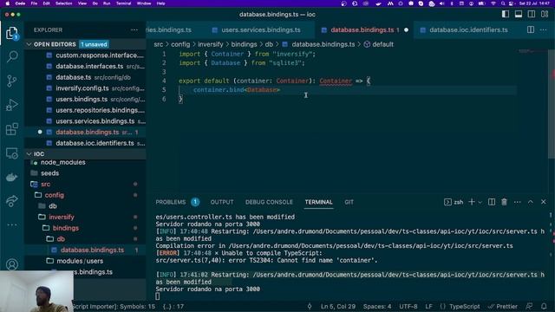The width and height of the screenshot is (555, 312).
Task: Click the 'inversify' breadcrumb segment
Action: pyautogui.click(x=210, y=44)
